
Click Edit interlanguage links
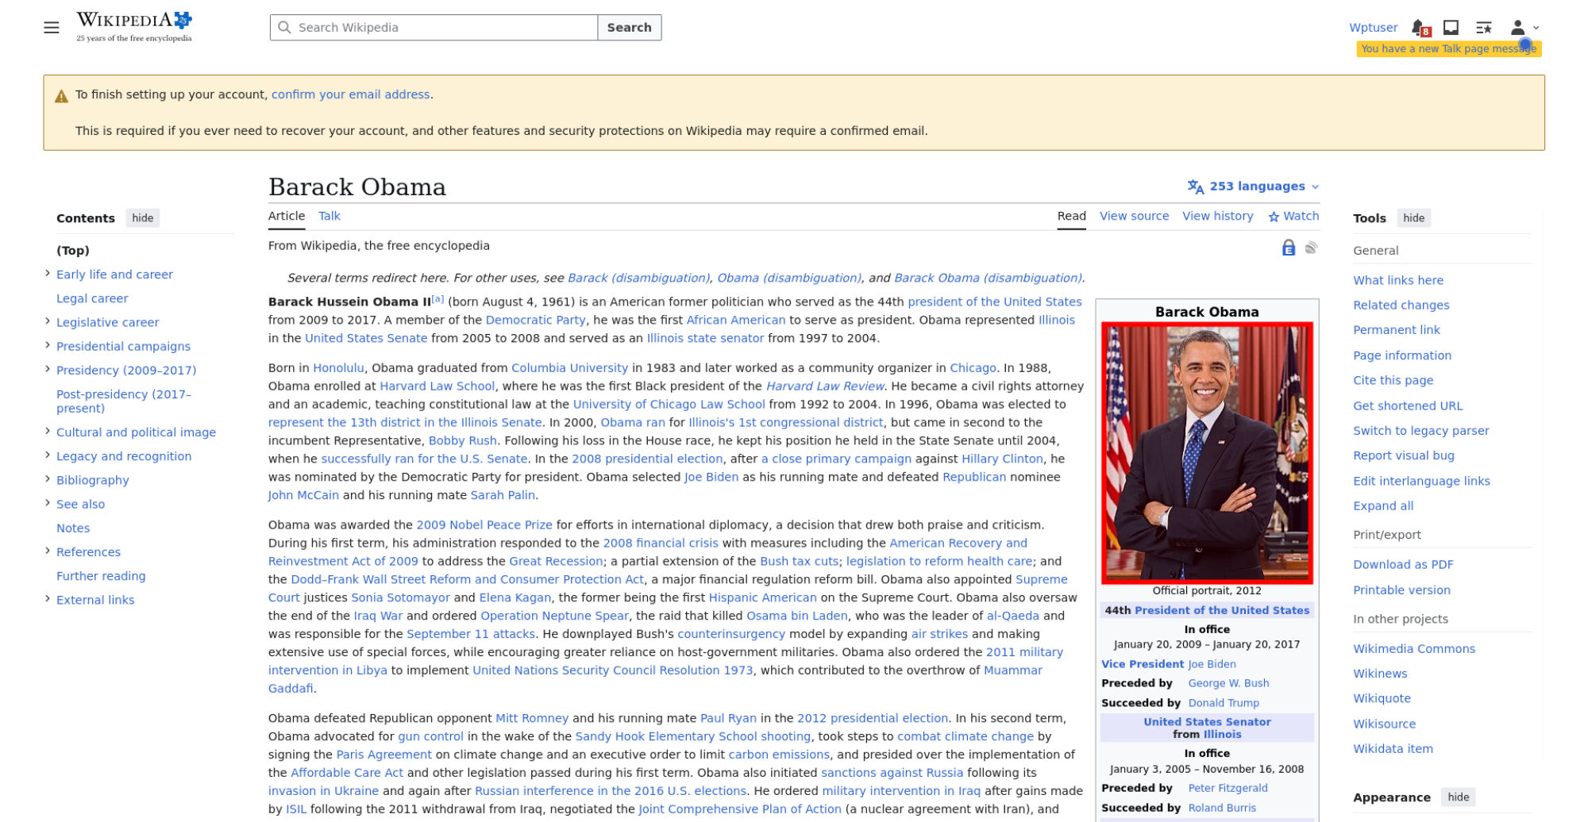(x=1421, y=481)
